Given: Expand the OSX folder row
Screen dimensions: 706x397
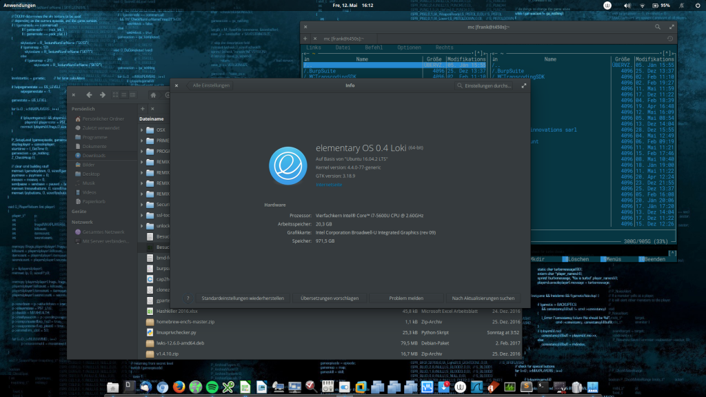Looking at the screenshot, I should click(x=142, y=130).
